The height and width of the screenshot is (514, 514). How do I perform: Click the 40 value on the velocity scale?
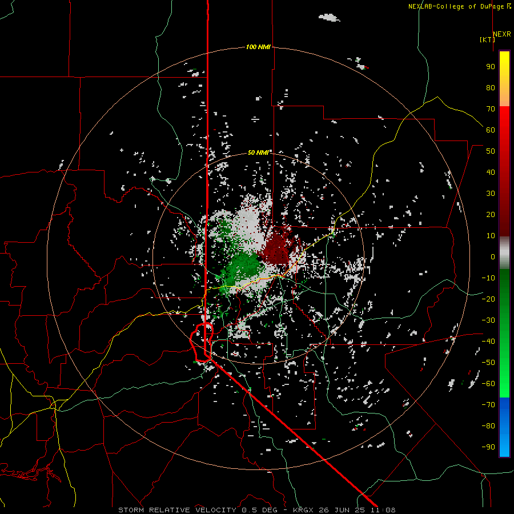point(491,172)
